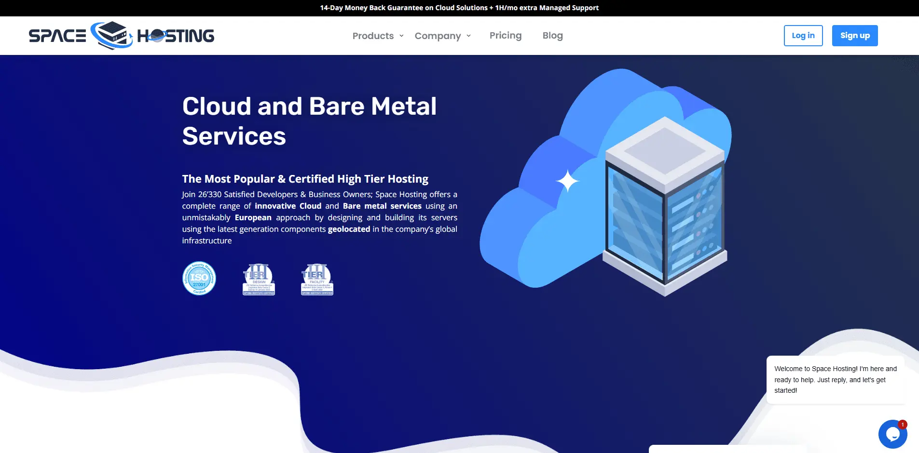Open the Blog page
The height and width of the screenshot is (453, 919).
point(552,35)
